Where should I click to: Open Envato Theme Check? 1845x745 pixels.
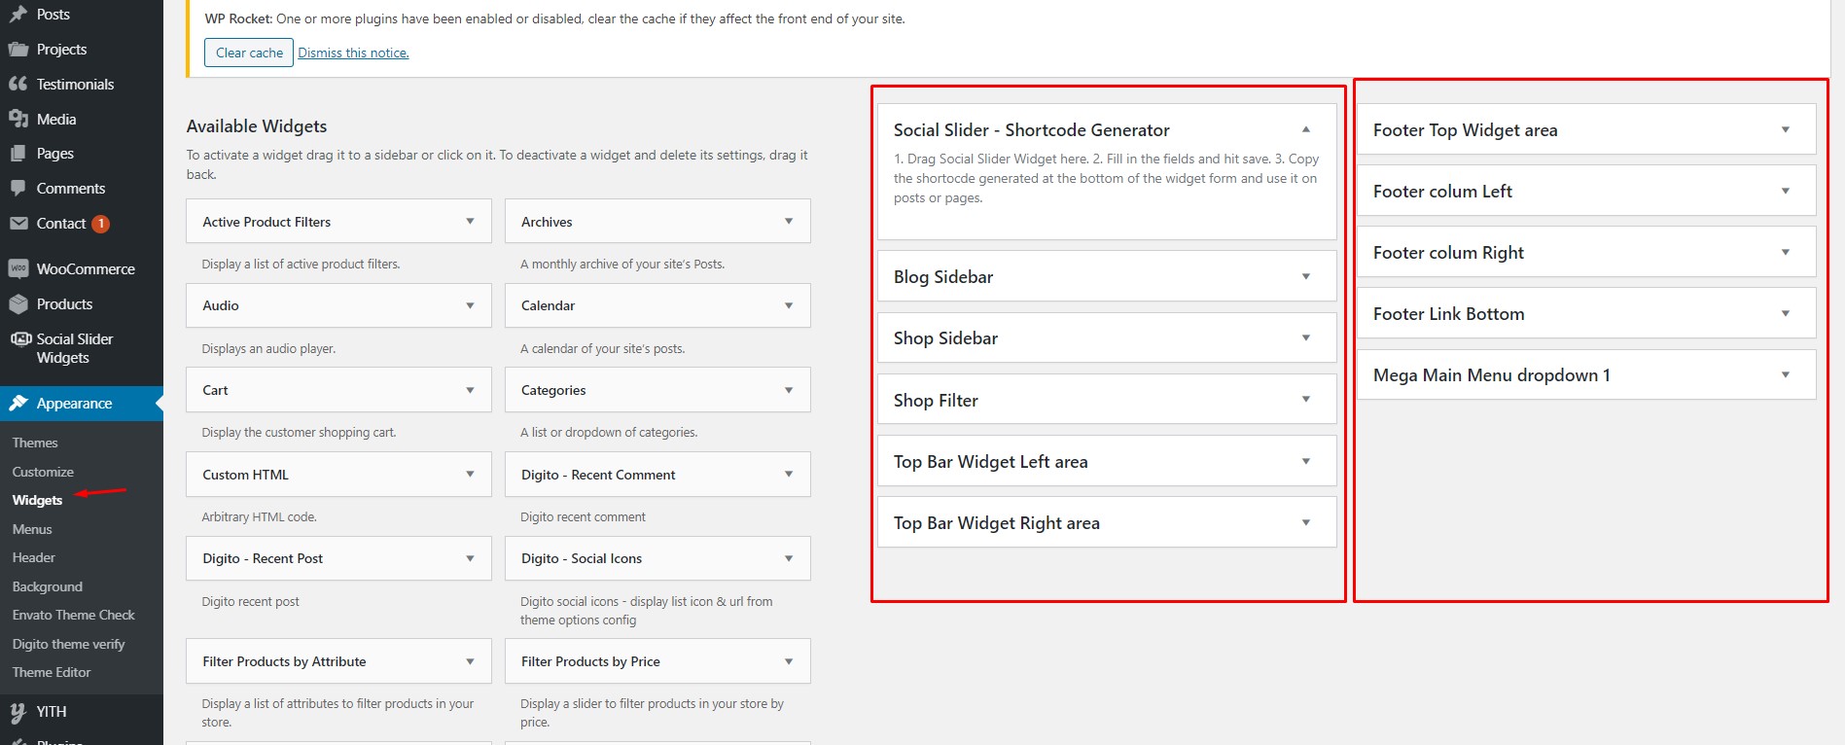(x=74, y=615)
